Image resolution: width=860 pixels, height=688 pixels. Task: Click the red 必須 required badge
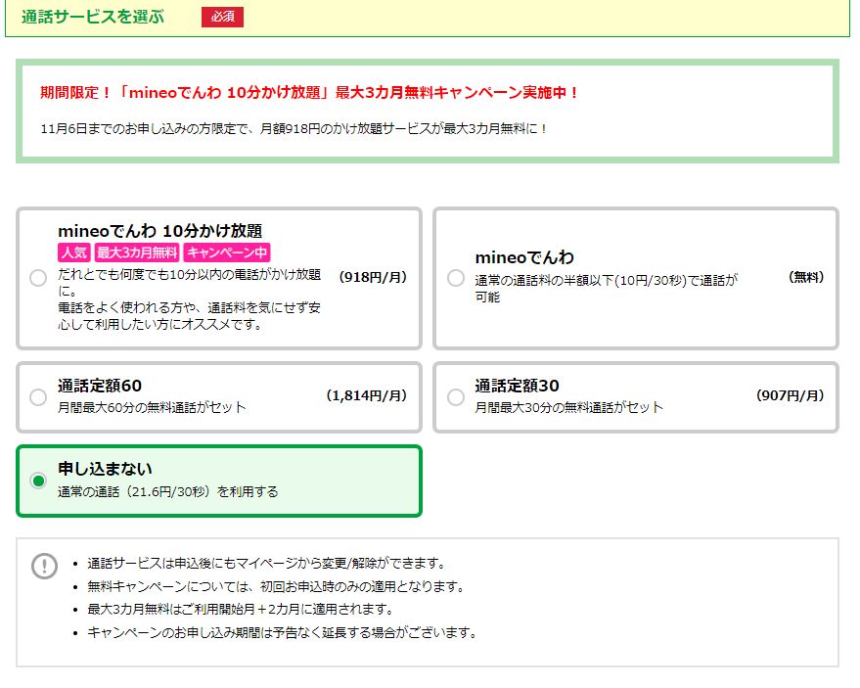click(223, 17)
